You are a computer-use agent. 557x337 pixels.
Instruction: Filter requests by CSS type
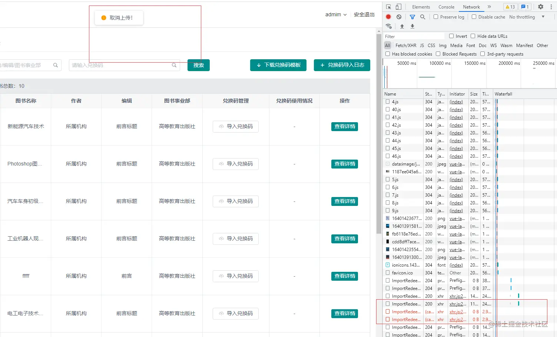[431, 46]
